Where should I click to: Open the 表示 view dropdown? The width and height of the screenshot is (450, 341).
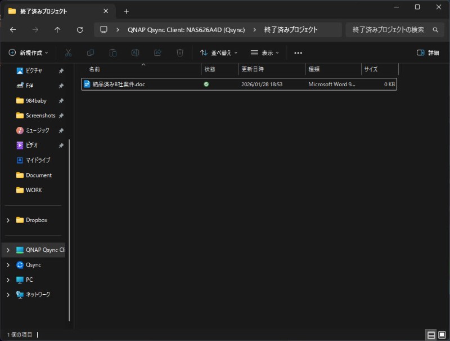(x=265, y=52)
